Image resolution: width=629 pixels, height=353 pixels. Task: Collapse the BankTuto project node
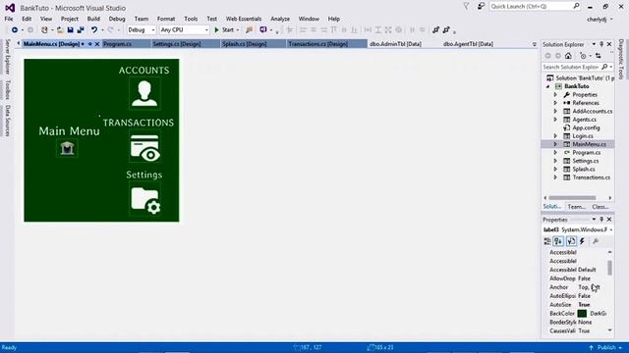548,86
